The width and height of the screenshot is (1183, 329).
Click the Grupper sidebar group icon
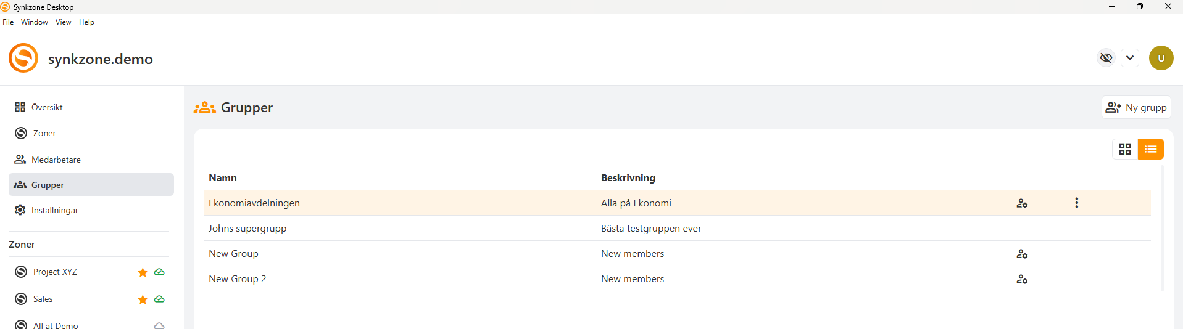[20, 185]
